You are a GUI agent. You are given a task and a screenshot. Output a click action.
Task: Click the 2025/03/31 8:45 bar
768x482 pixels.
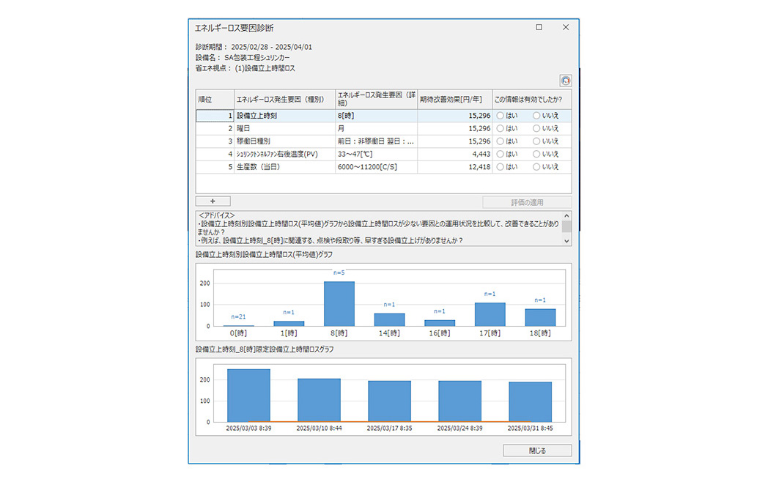click(x=531, y=401)
